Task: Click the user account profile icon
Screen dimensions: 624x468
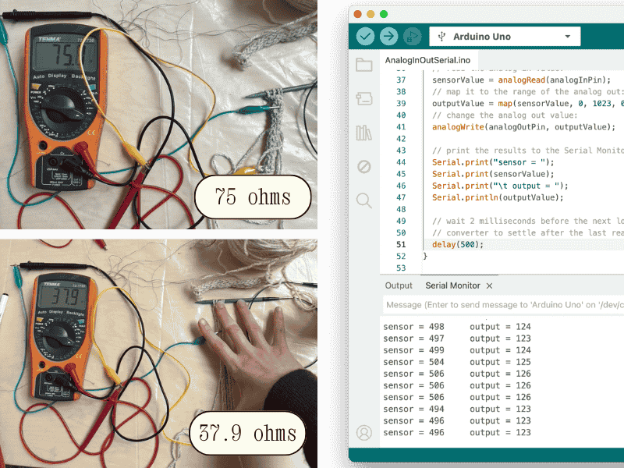Action: pos(364,432)
